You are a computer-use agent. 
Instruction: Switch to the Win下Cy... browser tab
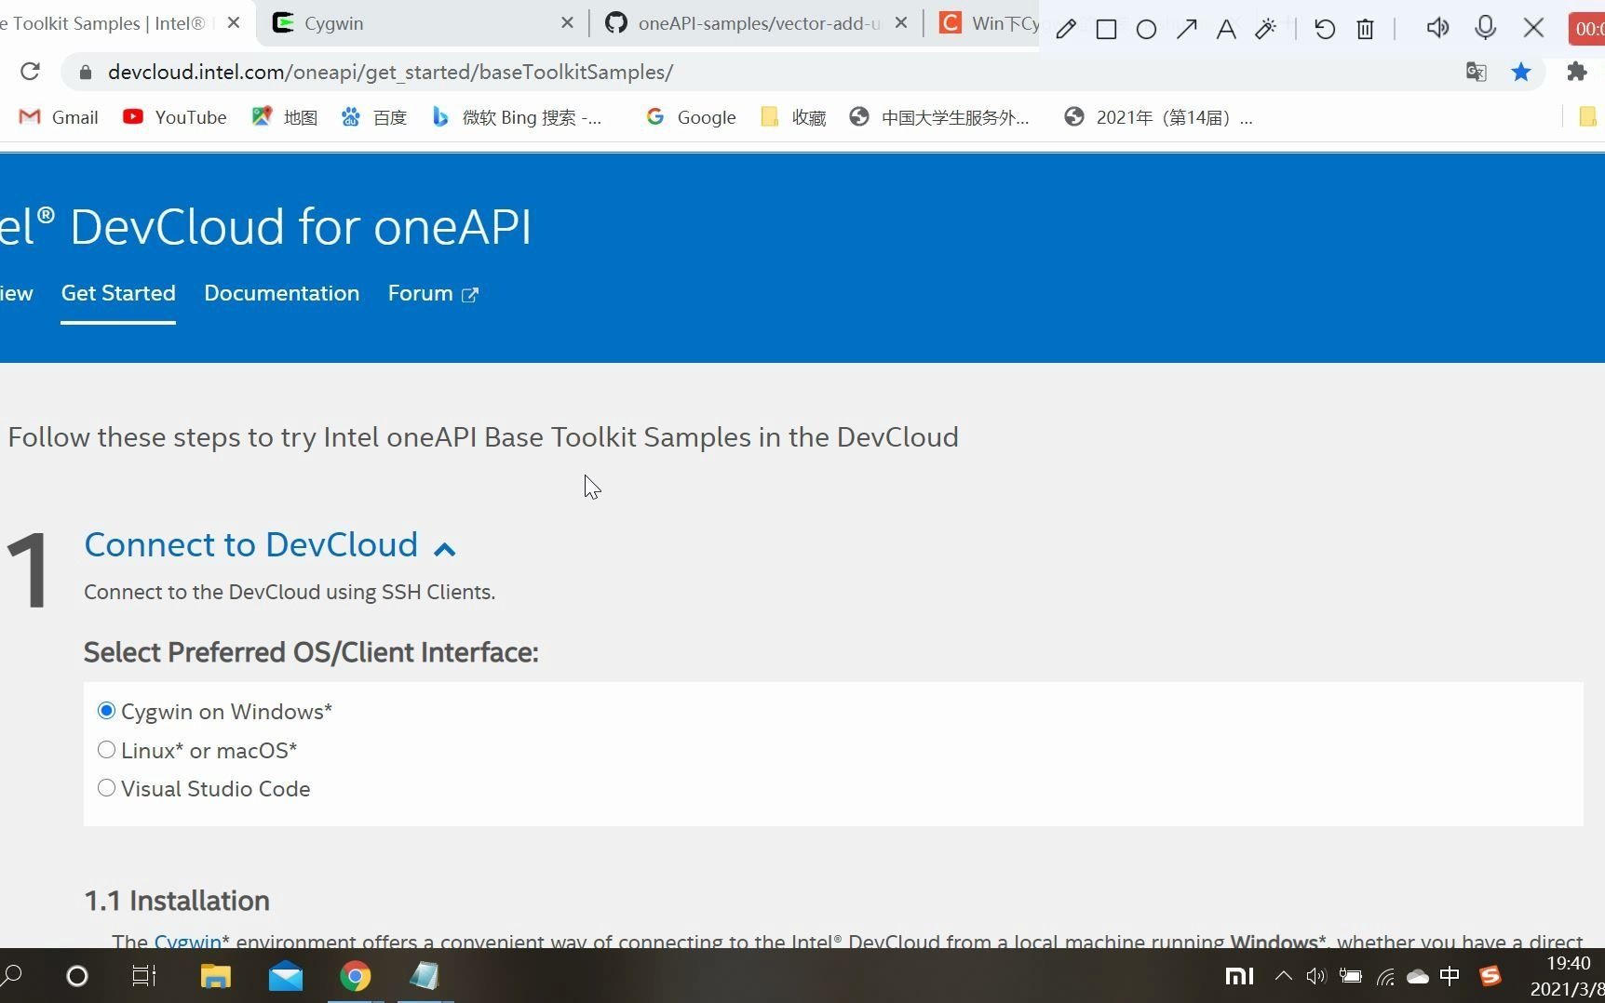(x=987, y=23)
